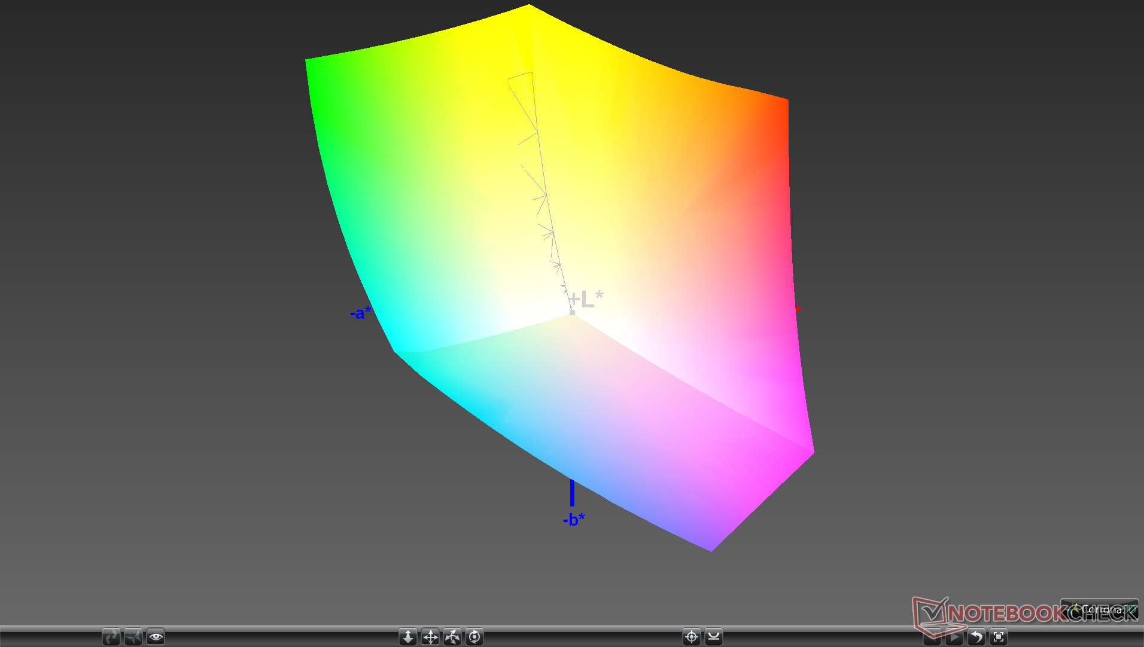The image size is (1144, 647).
Task: Click the Restore view curved arrow
Action: point(976,637)
